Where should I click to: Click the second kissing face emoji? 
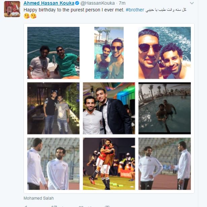pyautogui.click(x=33, y=16)
